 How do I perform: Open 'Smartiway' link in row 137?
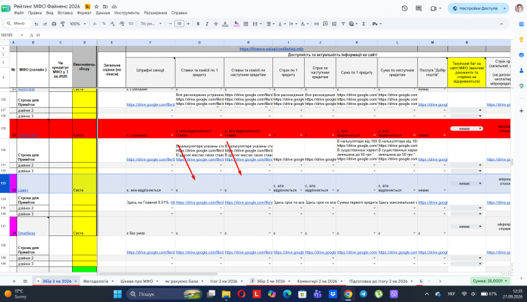(x=27, y=233)
